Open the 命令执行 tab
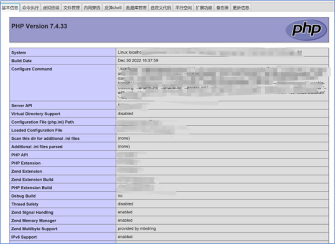The height and width of the screenshot is (244, 335). click(30, 8)
